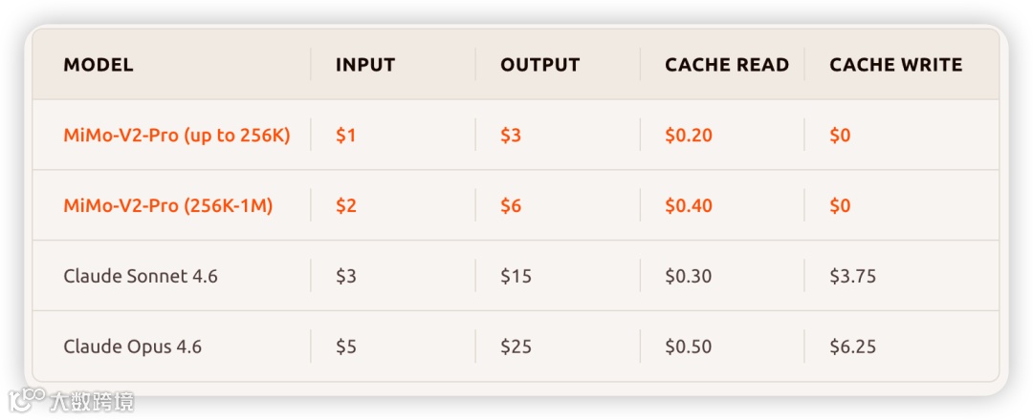Open the MiMo-V2-Pro (256K-1M) entry

click(x=168, y=206)
